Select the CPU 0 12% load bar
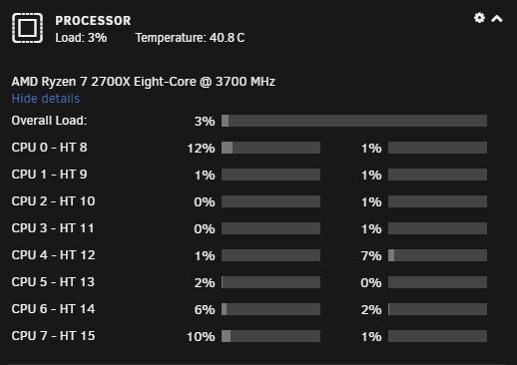 click(x=270, y=148)
